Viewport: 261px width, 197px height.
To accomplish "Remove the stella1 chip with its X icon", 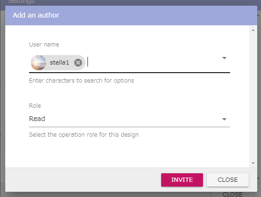I will [x=78, y=63].
